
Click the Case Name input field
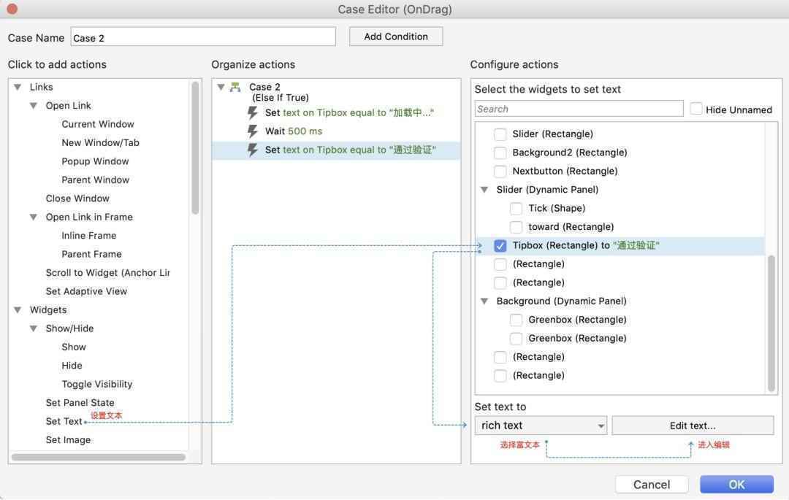click(203, 36)
